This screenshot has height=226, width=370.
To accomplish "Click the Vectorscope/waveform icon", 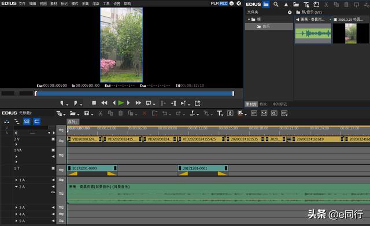I will coord(274,113).
